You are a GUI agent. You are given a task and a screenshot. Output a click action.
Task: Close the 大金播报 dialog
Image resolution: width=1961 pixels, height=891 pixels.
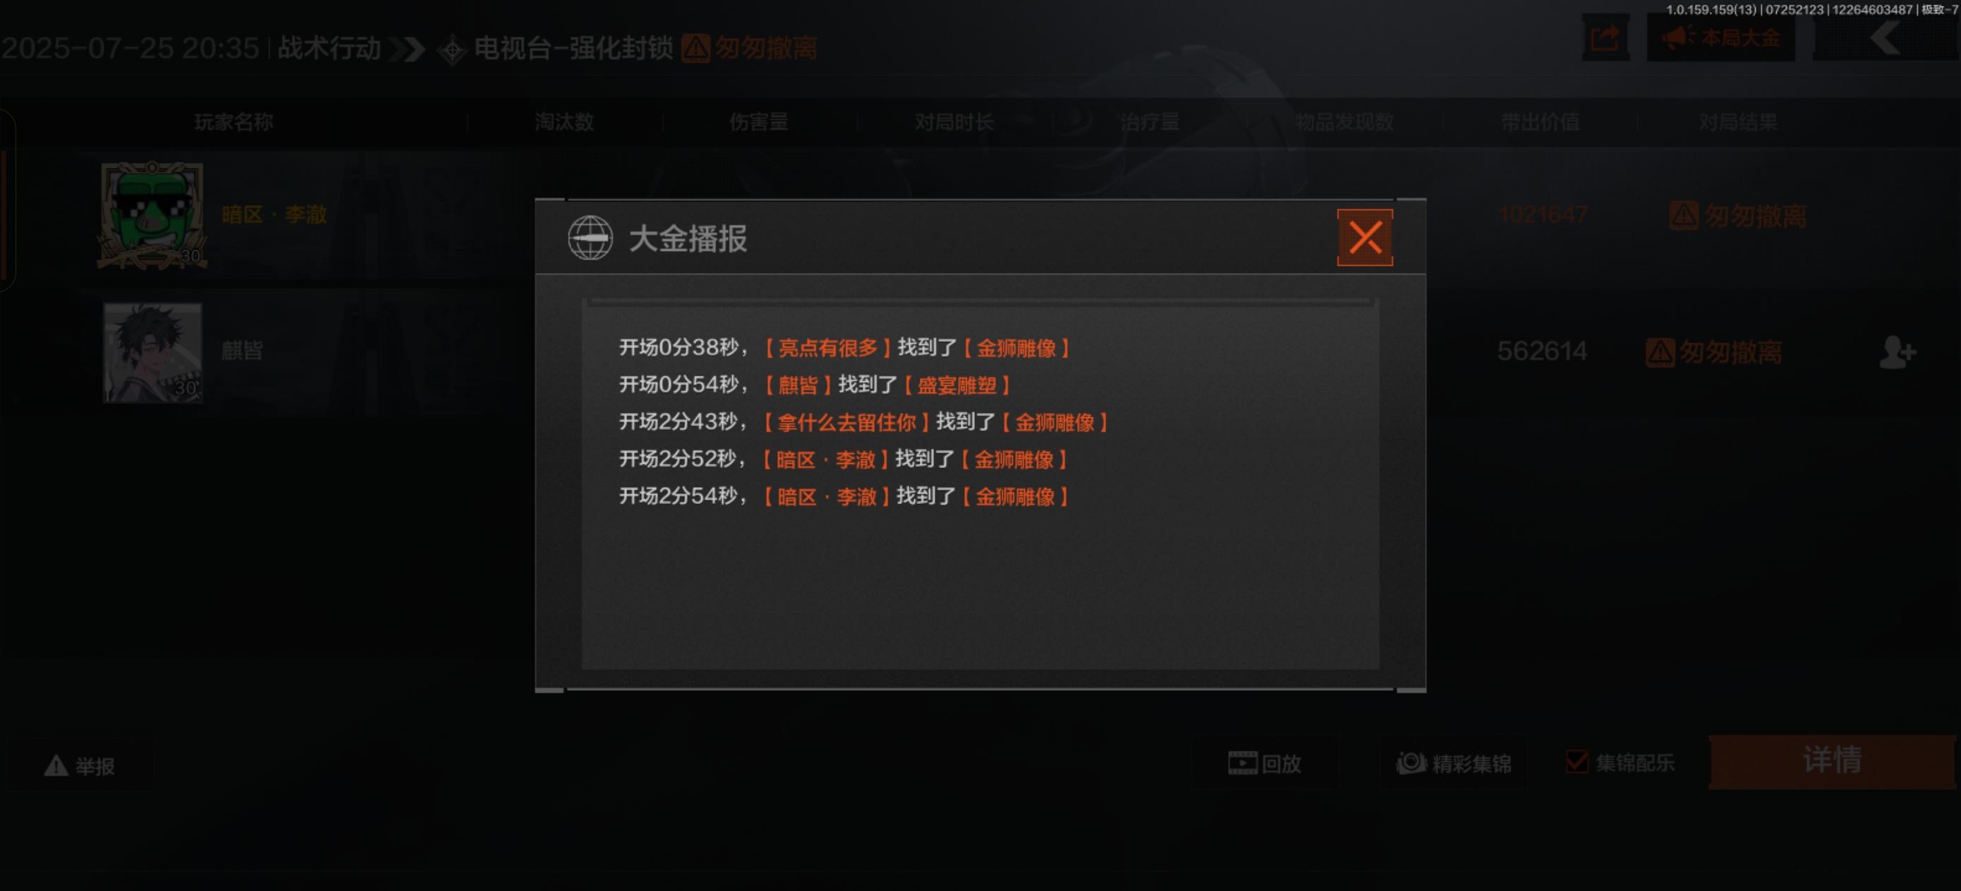coord(1364,238)
